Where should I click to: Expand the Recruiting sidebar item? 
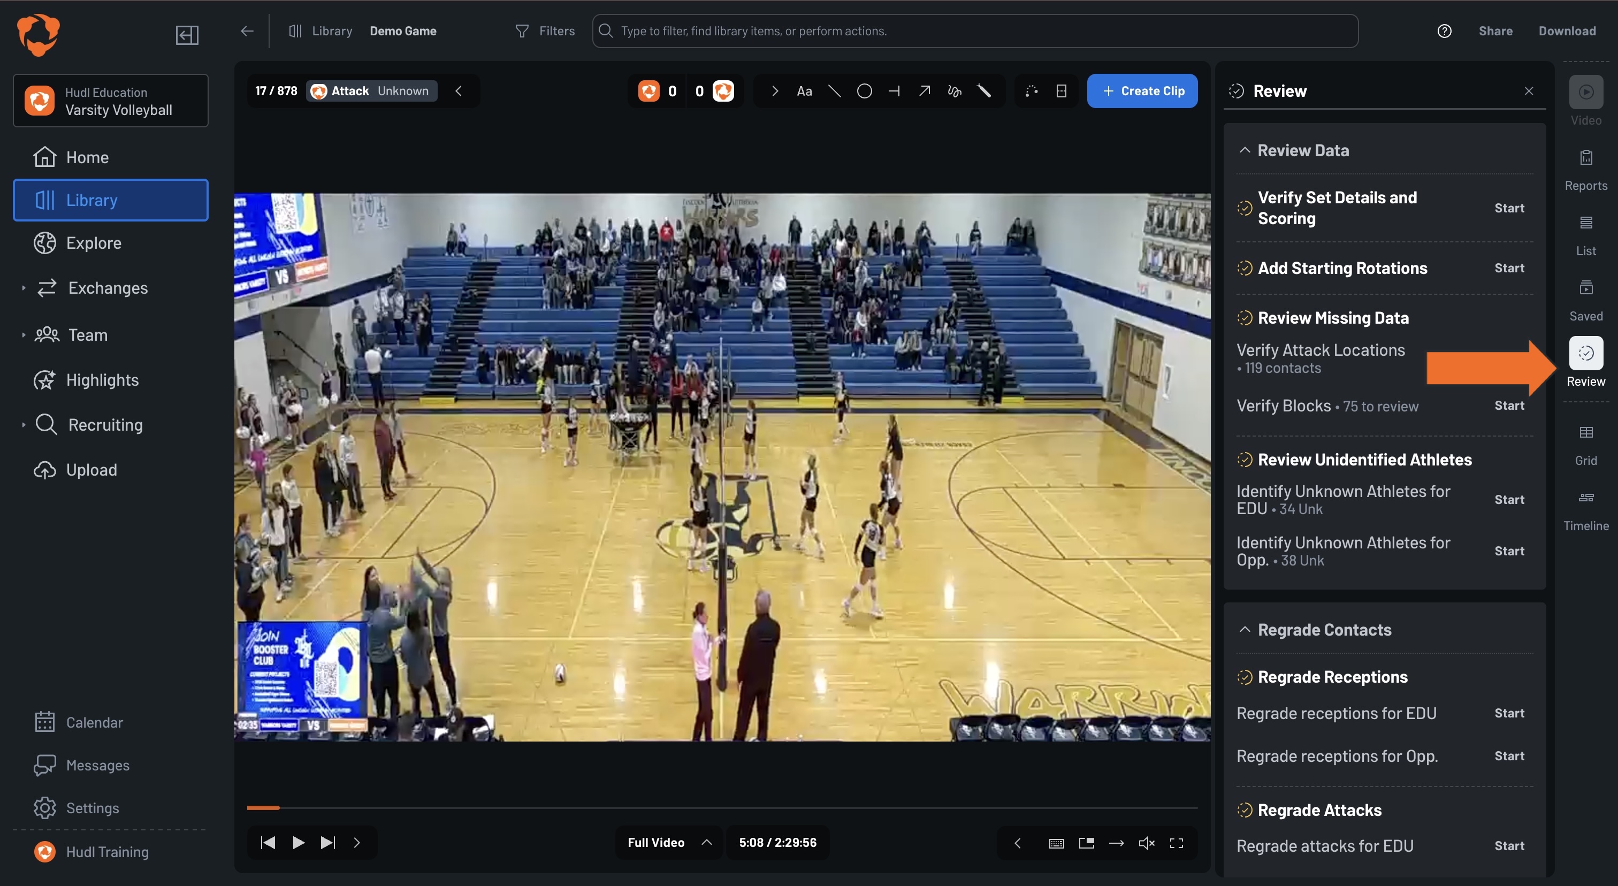click(x=23, y=424)
